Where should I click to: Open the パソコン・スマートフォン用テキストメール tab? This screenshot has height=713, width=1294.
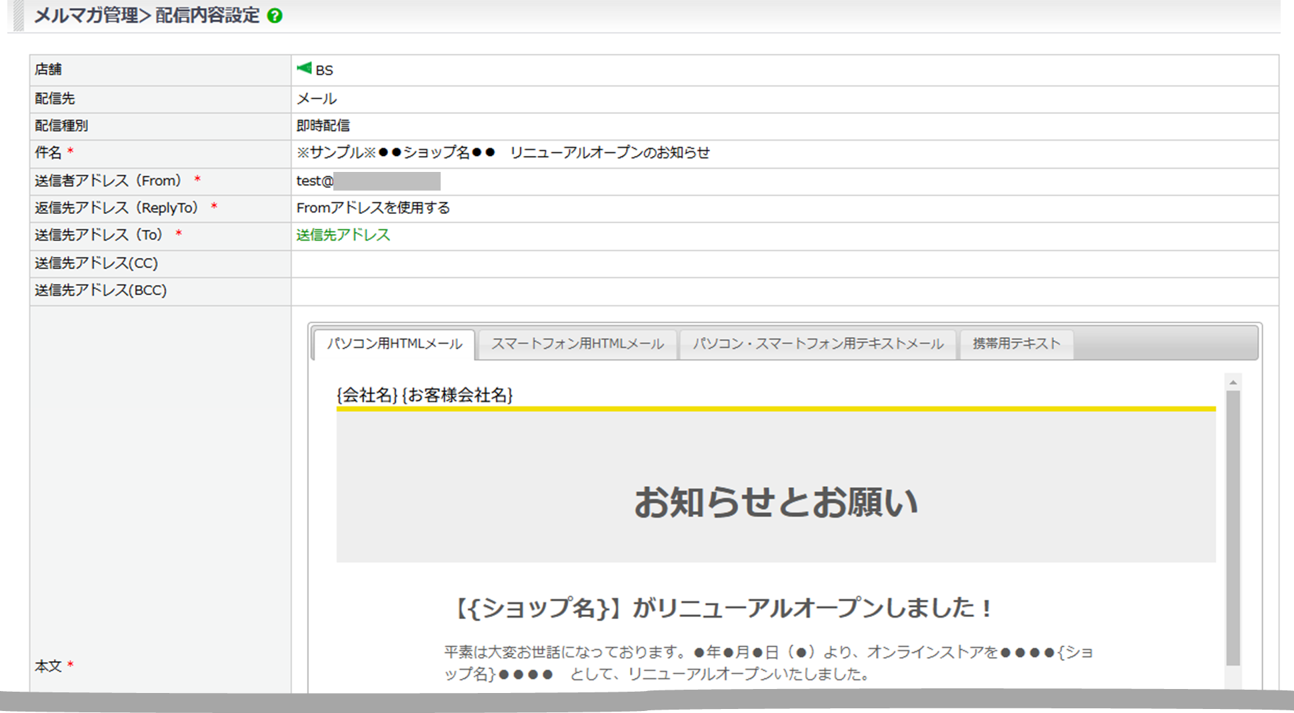(817, 344)
